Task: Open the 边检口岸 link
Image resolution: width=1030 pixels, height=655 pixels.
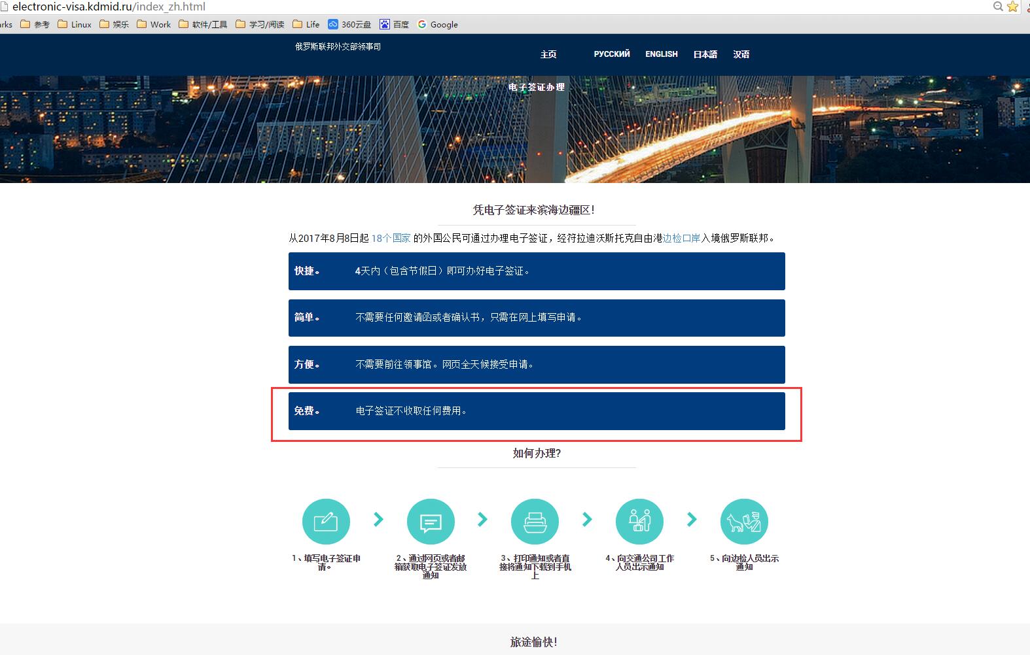Action: (682, 238)
